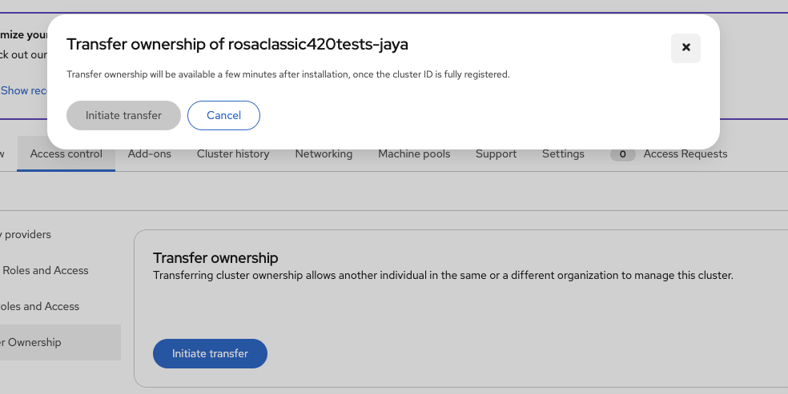The width and height of the screenshot is (788, 394).
Task: Cancel the ownership transfer dialog
Action: pos(223,115)
